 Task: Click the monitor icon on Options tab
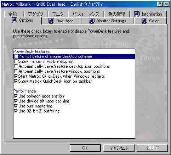click(15, 20)
